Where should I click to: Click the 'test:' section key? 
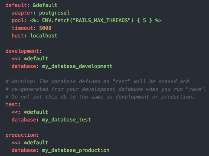[x=13, y=104]
